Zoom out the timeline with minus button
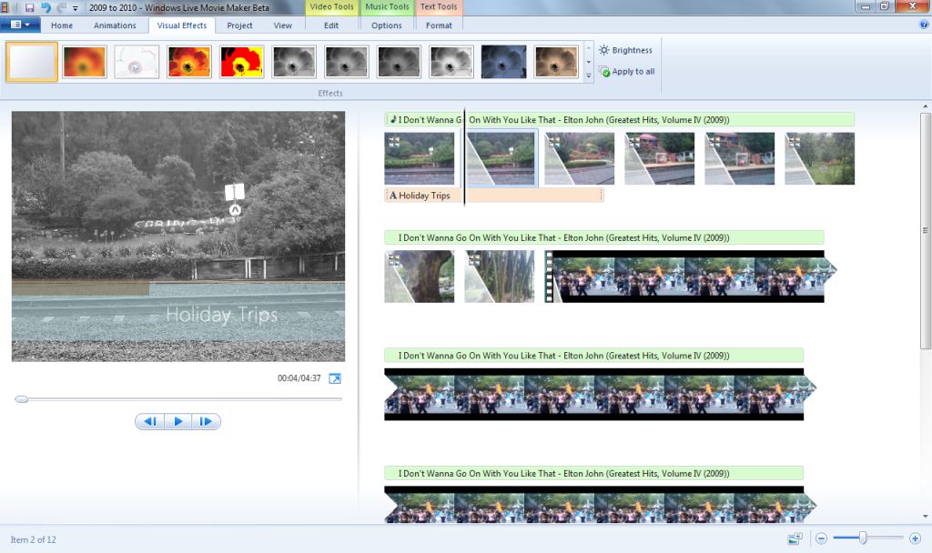The image size is (932, 553). [822, 538]
